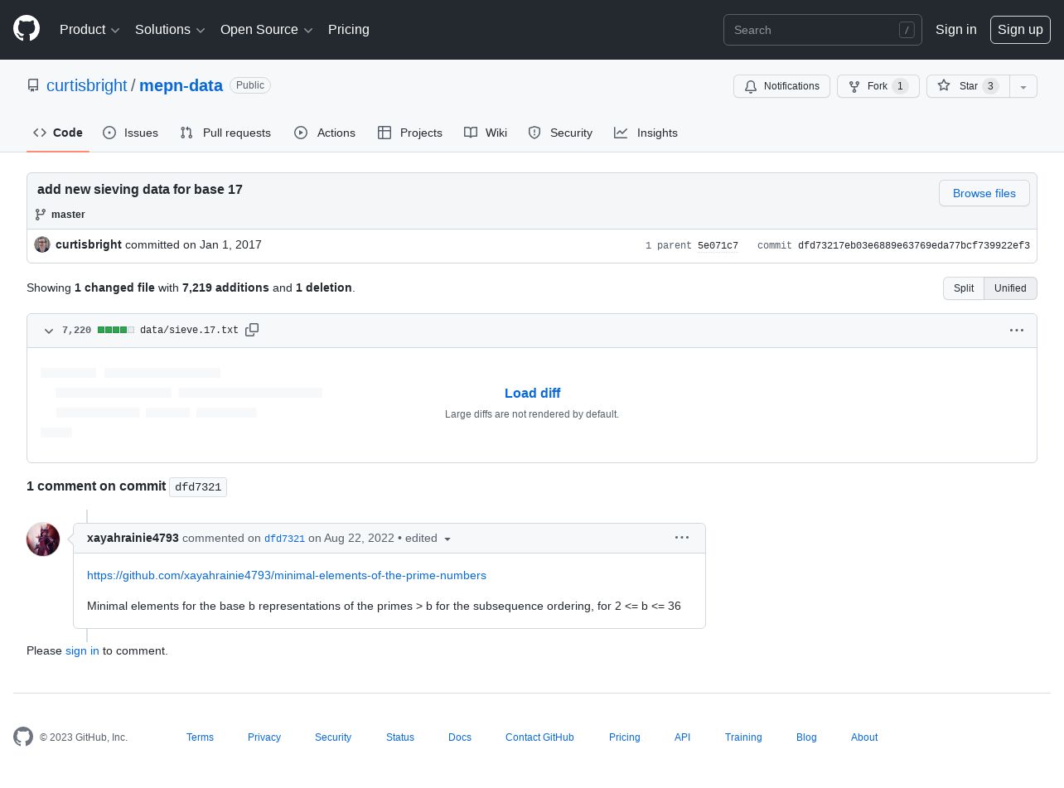Open the Terms footer link
This screenshot has height=788, width=1064.
click(x=200, y=737)
